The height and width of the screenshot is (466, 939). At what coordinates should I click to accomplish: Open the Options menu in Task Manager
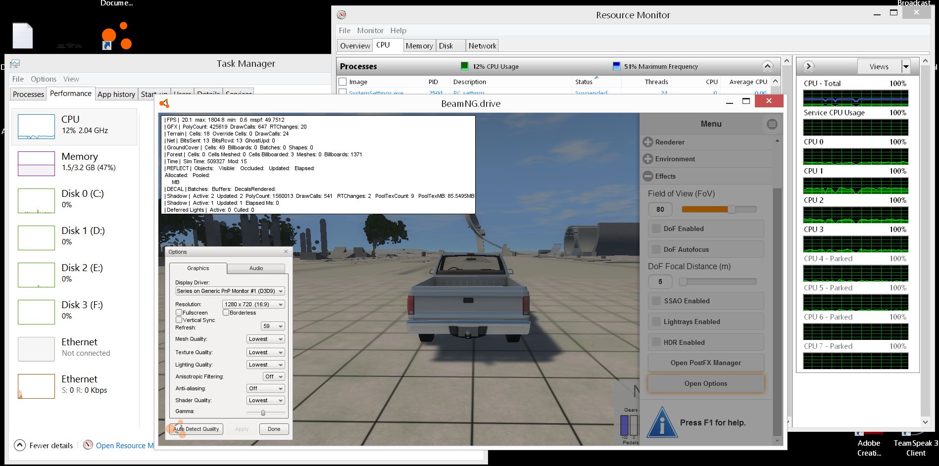pyautogui.click(x=44, y=79)
